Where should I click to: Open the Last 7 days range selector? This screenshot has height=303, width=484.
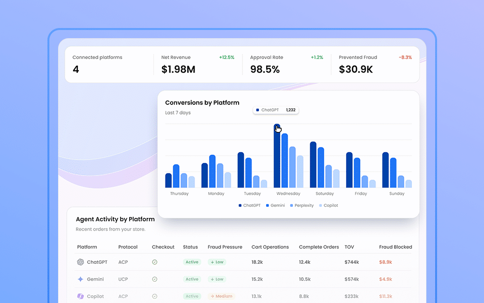[x=178, y=113]
